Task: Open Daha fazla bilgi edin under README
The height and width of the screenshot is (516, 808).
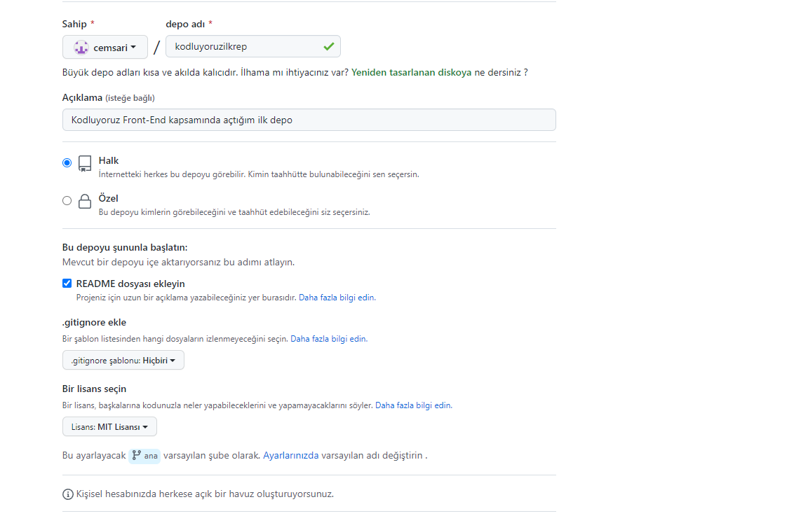Action: tap(337, 297)
